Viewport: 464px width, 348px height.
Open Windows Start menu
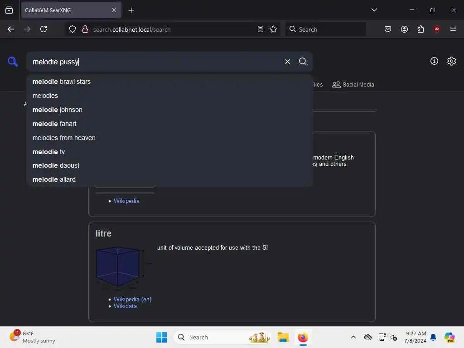161,337
